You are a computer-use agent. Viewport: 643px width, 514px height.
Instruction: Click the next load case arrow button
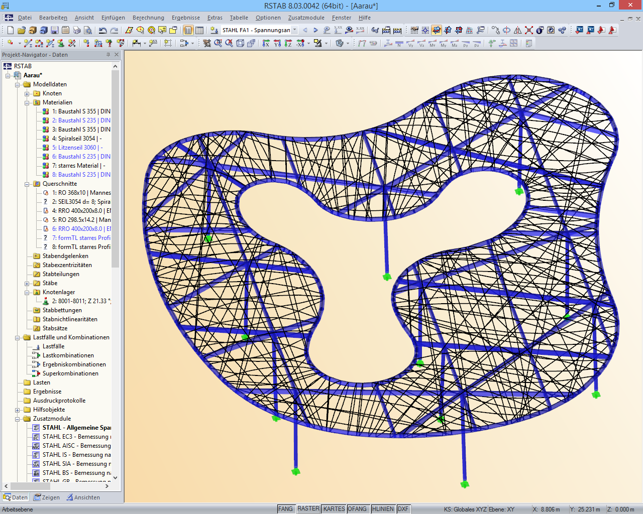click(x=315, y=30)
